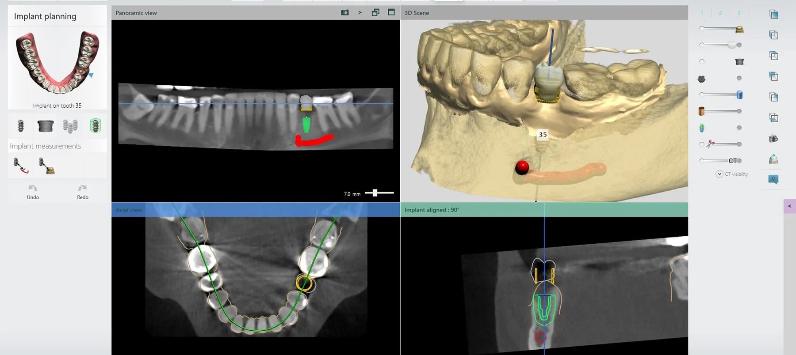The width and height of the screenshot is (796, 355).
Task: Click the scissors clipping icon
Action: coord(711,144)
